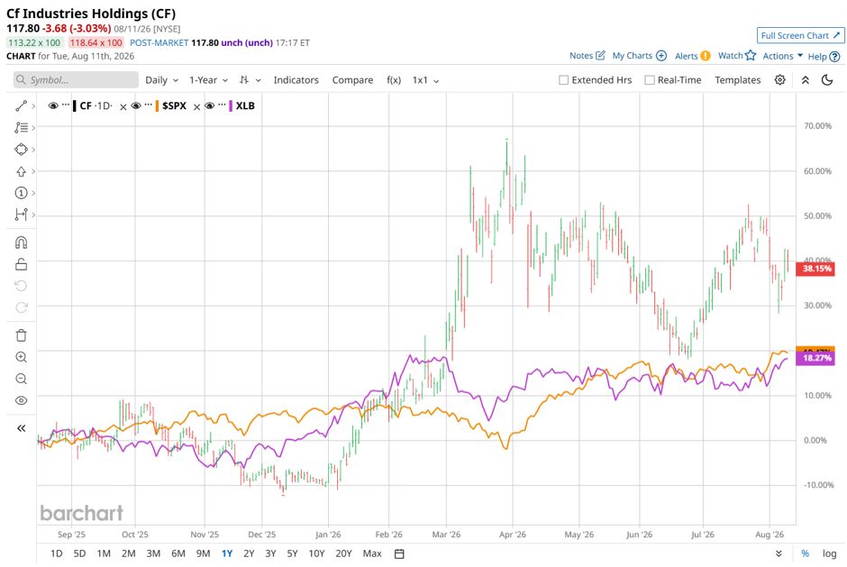
Task: Open the 1-Year period dropdown
Action: (208, 80)
